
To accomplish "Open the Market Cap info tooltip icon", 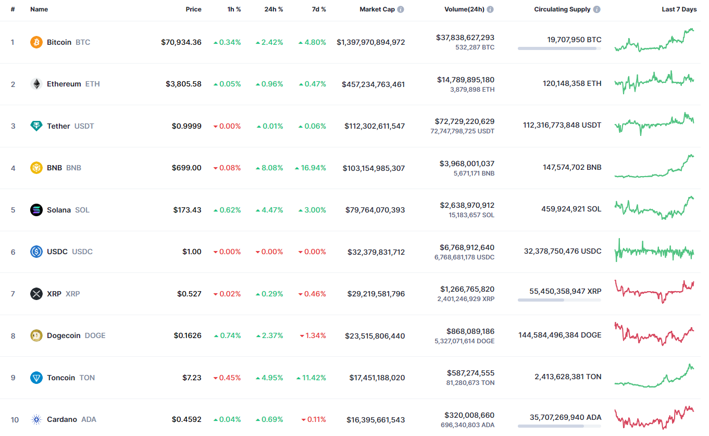I will 400,9.
